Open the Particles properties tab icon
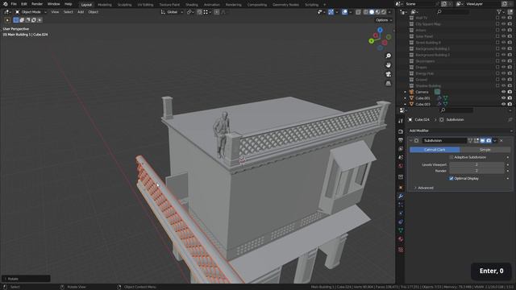 401,205
